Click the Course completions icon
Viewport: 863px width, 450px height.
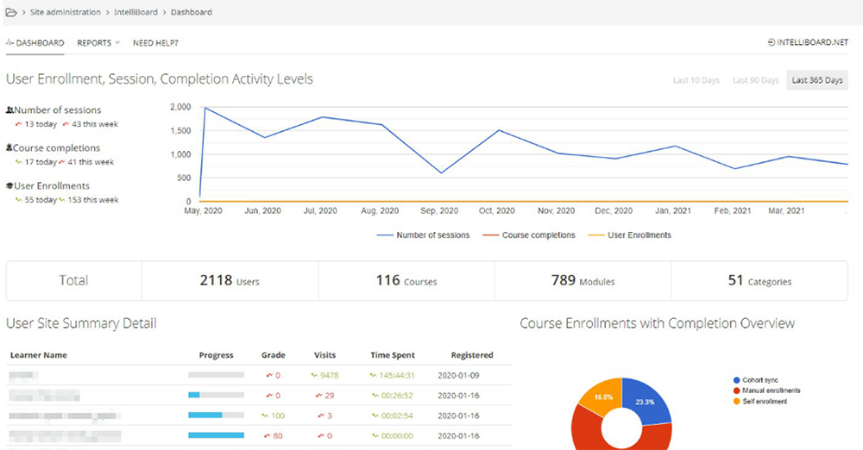[x=9, y=148]
